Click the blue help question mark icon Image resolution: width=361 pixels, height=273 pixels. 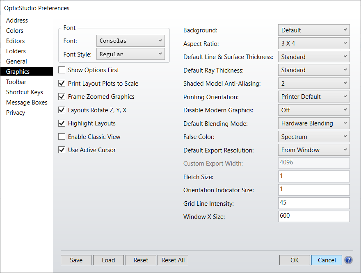[348, 260]
